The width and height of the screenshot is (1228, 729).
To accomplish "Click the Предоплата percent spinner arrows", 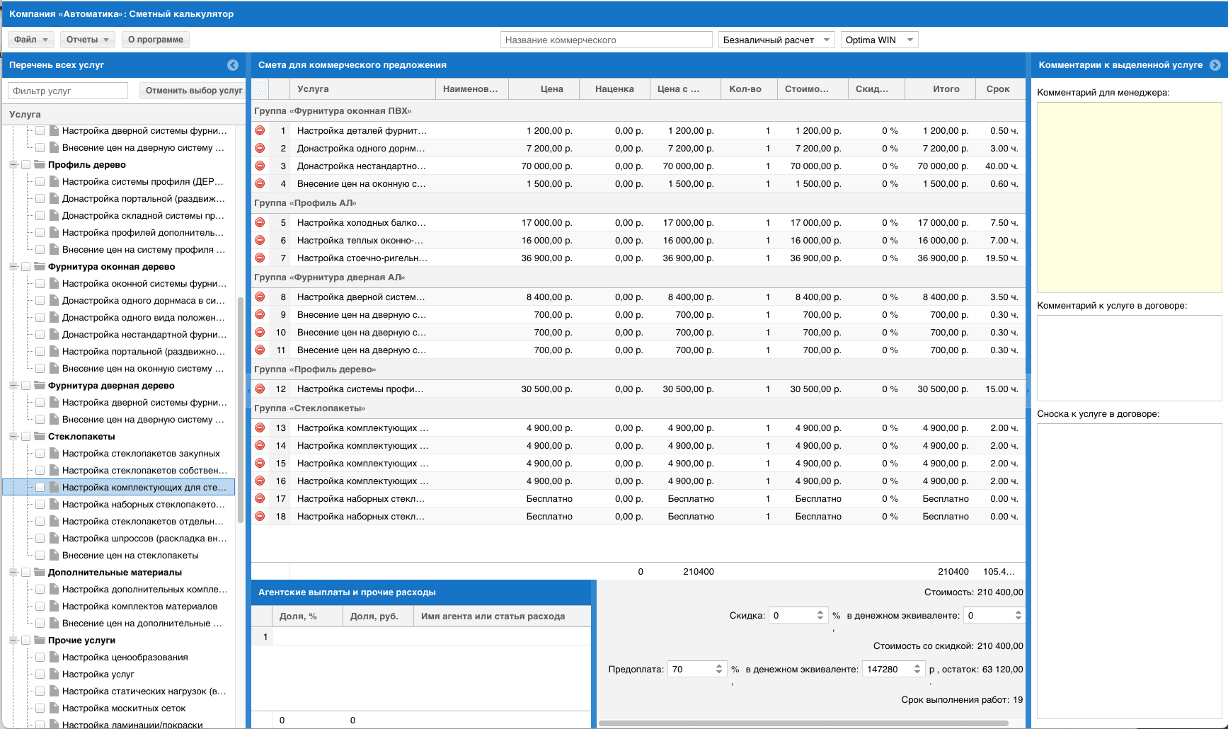I will (719, 669).
